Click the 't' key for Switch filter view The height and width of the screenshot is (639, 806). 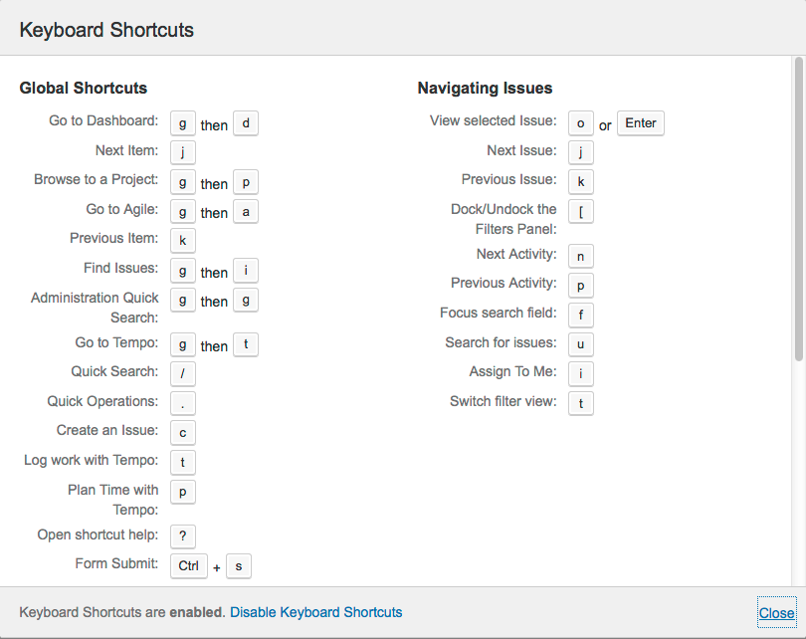tap(581, 403)
